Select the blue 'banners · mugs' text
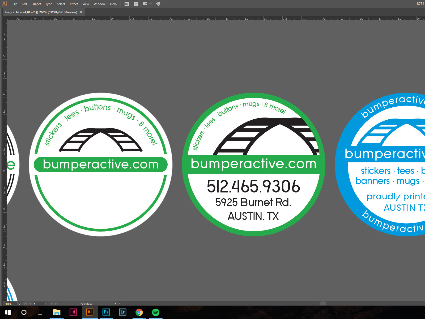Image resolution: width=425 pixels, height=319 pixels. click(387, 181)
